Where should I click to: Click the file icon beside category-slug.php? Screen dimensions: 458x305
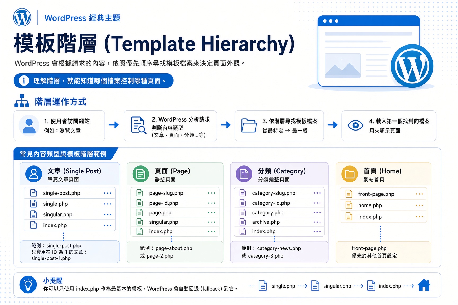click(x=243, y=193)
